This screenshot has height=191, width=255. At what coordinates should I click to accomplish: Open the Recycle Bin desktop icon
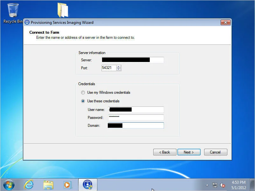(x=13, y=13)
